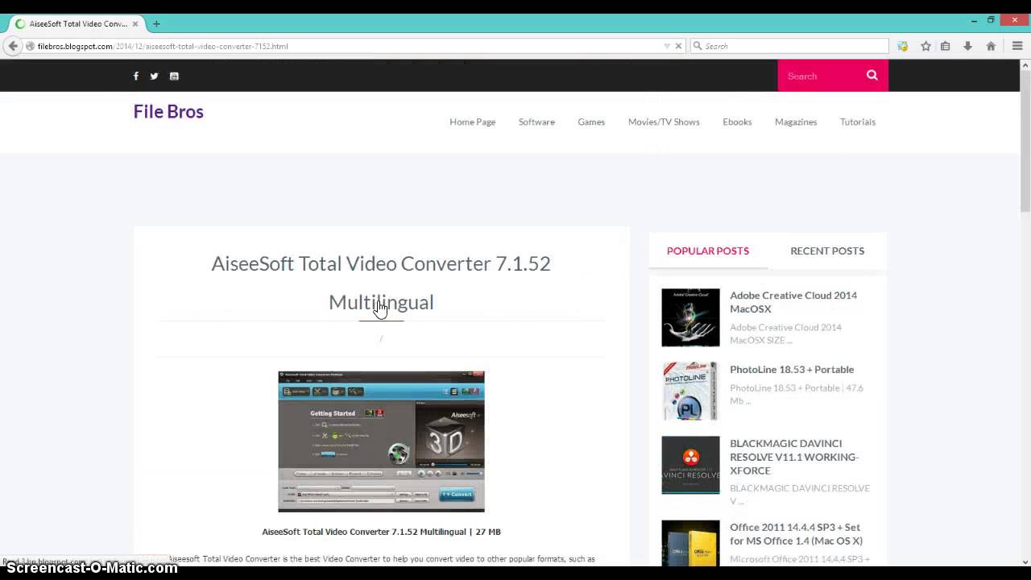Focus the pink site Search field
Image resolution: width=1031 pixels, height=580 pixels.
tap(820, 76)
